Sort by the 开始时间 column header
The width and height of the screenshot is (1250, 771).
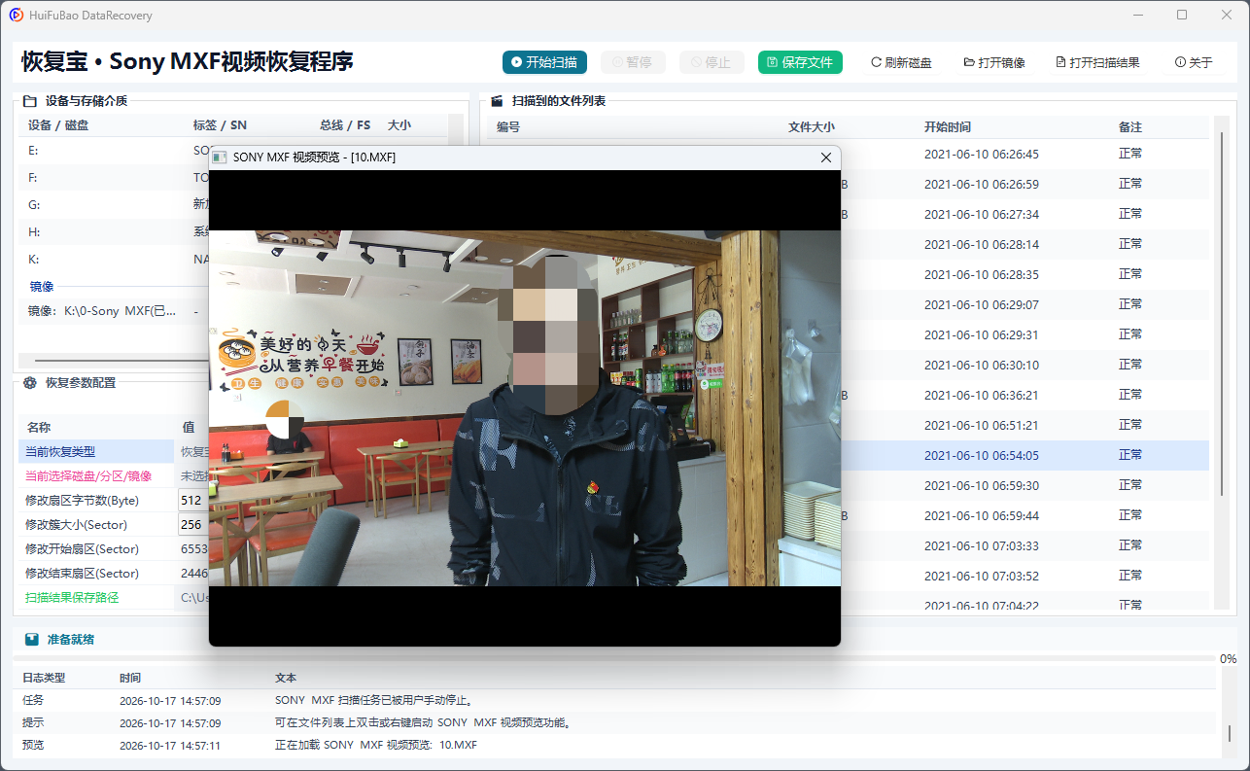(948, 127)
